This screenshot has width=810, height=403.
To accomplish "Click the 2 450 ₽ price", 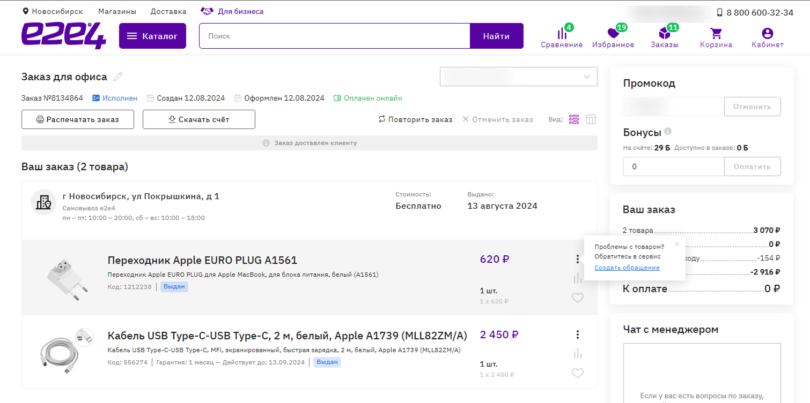I will (499, 335).
